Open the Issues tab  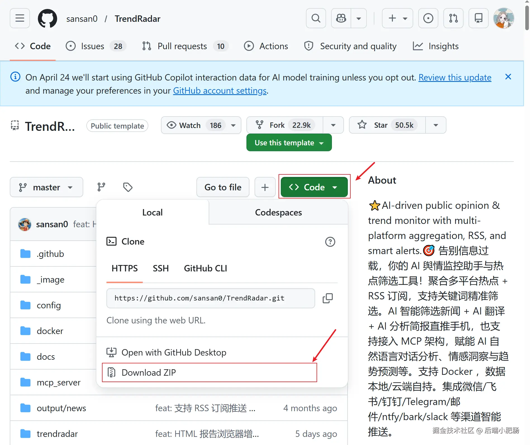96,46
